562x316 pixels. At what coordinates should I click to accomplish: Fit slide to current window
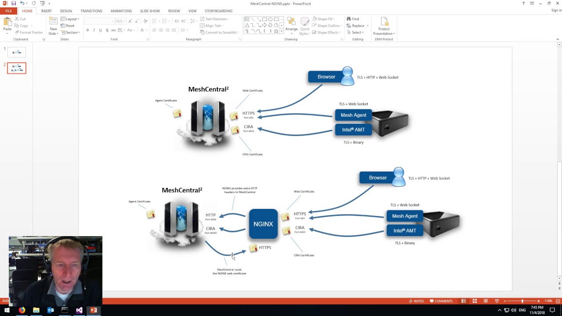pyautogui.click(x=557, y=301)
